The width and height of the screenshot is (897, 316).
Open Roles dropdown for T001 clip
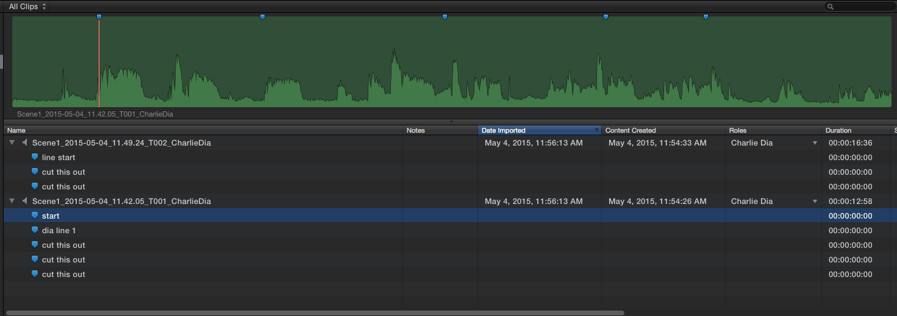[x=815, y=202]
